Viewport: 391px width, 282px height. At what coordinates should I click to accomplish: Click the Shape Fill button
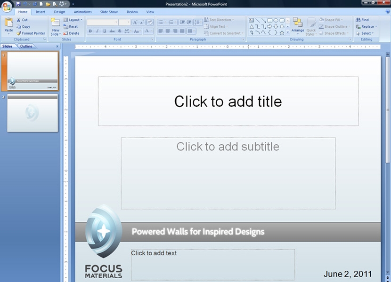click(x=331, y=20)
